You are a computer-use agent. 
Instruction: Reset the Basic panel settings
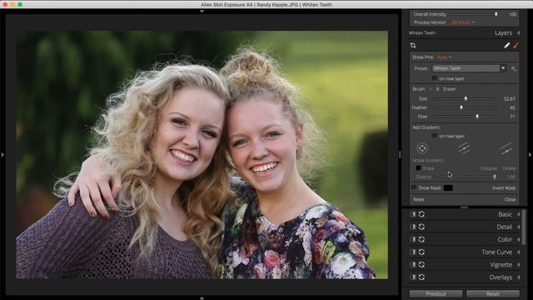click(x=421, y=214)
